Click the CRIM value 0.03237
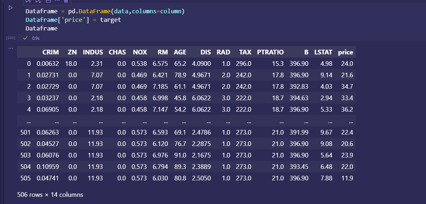This screenshot has width=426, height=204. point(48,98)
